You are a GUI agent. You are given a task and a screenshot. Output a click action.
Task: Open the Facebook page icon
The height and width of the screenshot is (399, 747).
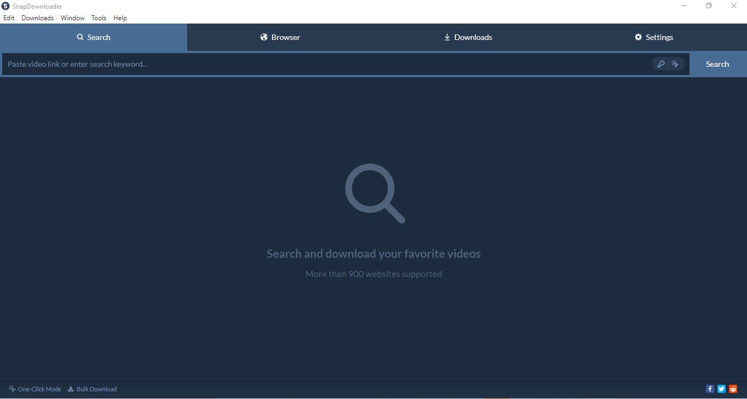pyautogui.click(x=710, y=389)
